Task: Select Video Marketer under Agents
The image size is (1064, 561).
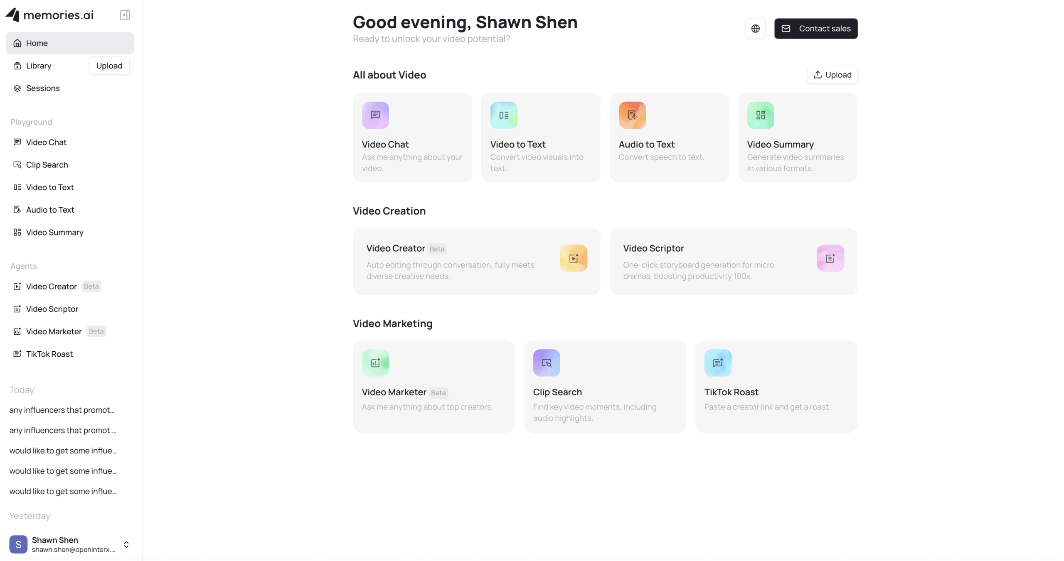Action: click(x=54, y=331)
